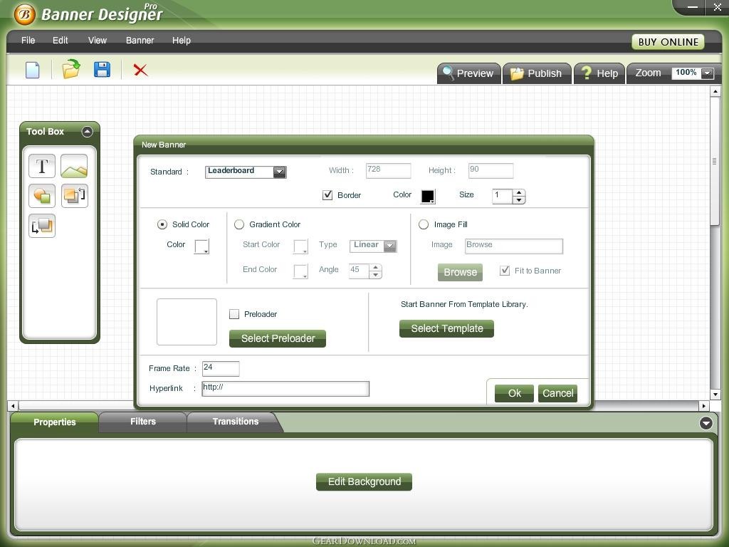Viewport: 729px width, 547px height.
Task: Click the horizontal scrollbar right arrow
Action: coord(704,406)
